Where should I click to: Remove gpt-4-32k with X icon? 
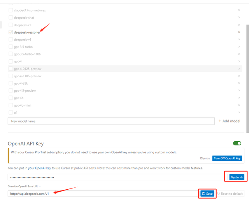(239, 83)
